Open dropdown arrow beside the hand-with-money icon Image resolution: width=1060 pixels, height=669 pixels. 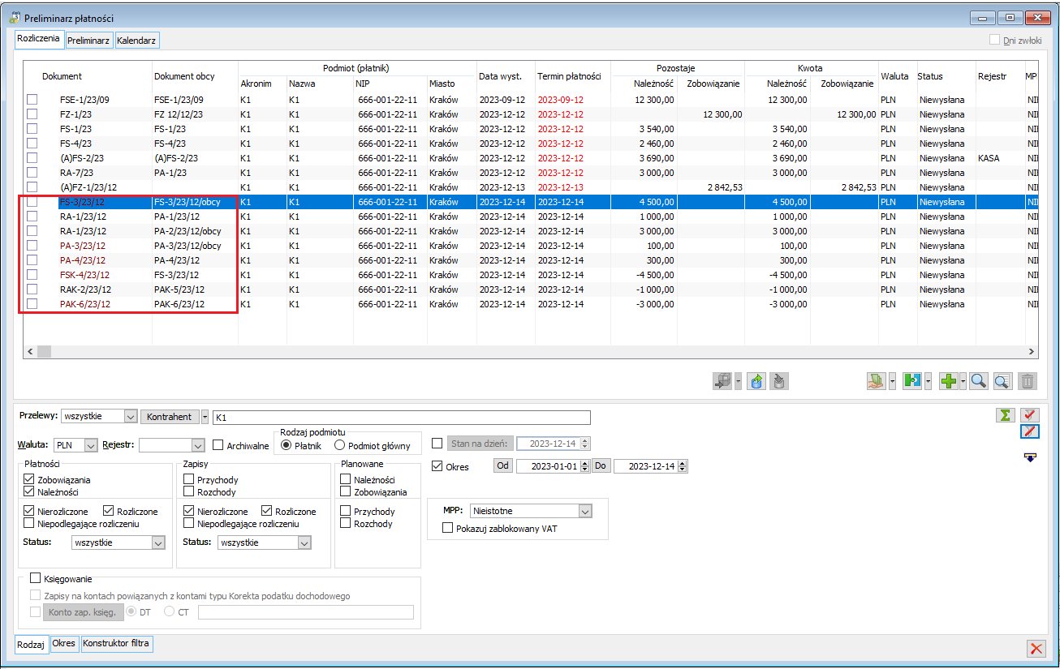(892, 381)
